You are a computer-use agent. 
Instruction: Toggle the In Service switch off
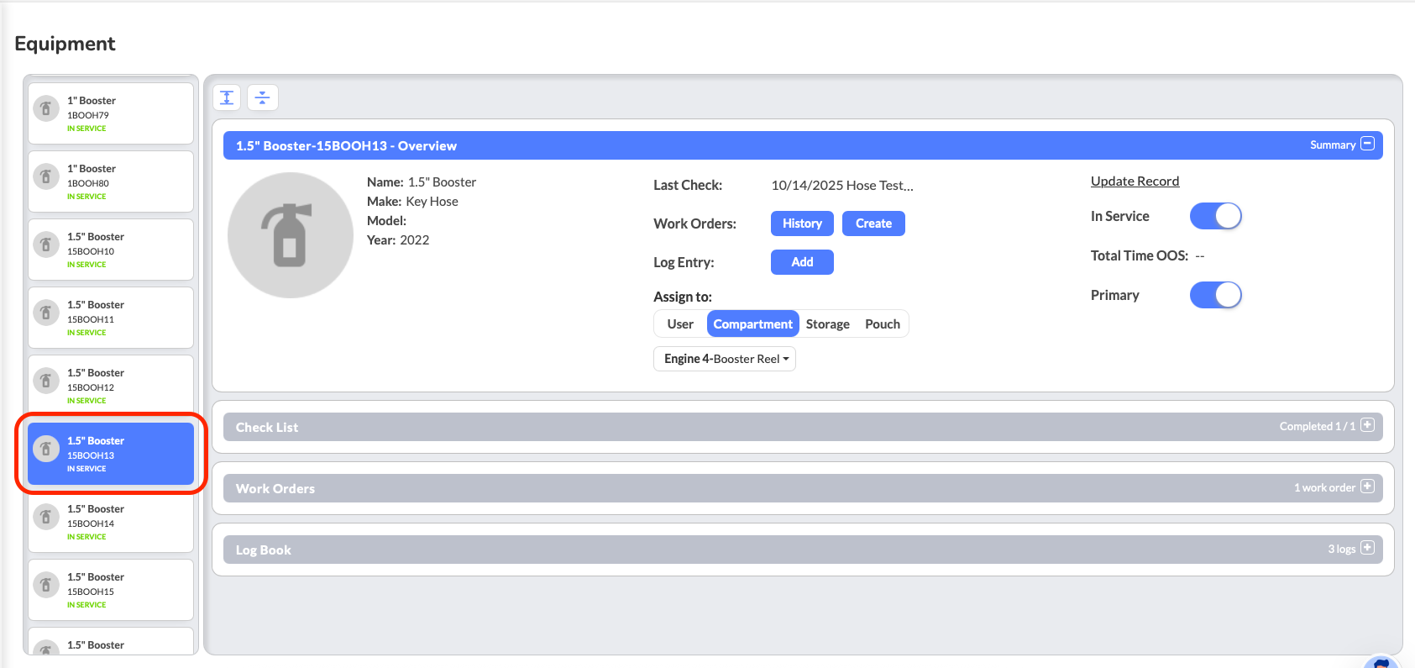click(1215, 217)
